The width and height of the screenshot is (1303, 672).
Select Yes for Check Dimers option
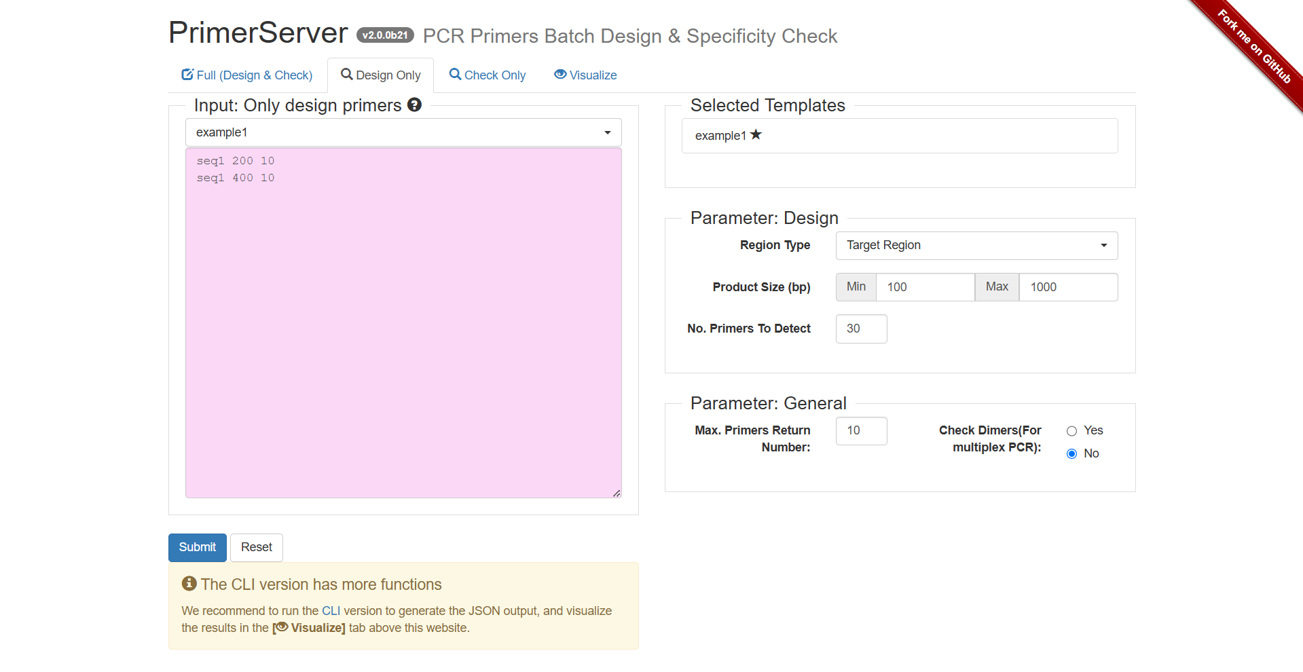tap(1071, 430)
